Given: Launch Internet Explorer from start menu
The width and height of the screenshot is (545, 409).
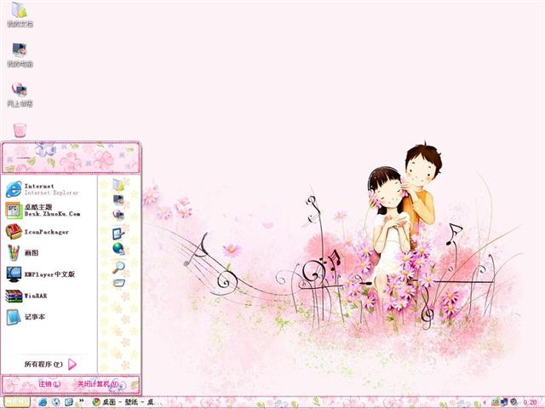Looking at the screenshot, I should (43, 189).
